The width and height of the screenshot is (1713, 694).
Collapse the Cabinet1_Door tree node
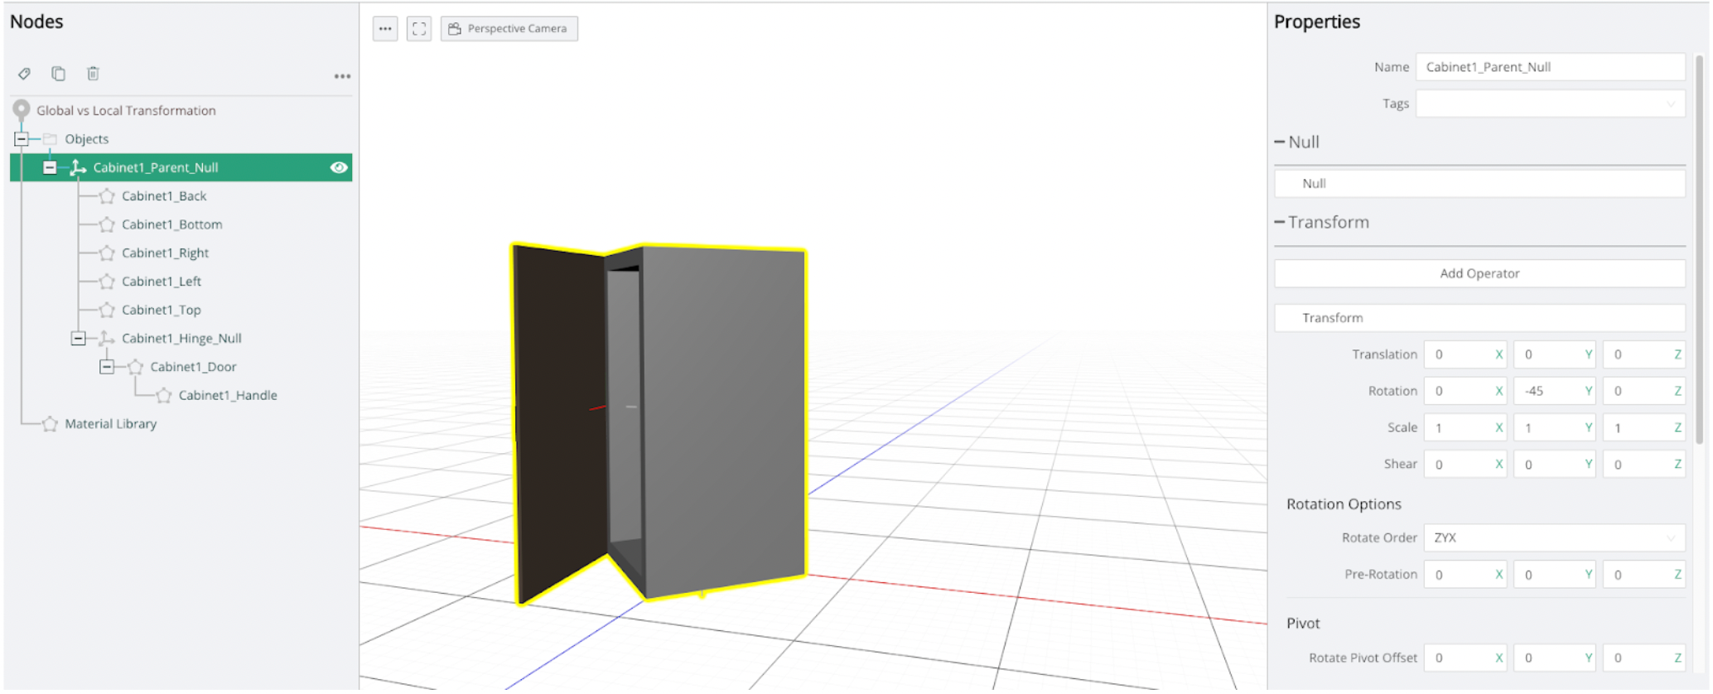[x=107, y=367]
